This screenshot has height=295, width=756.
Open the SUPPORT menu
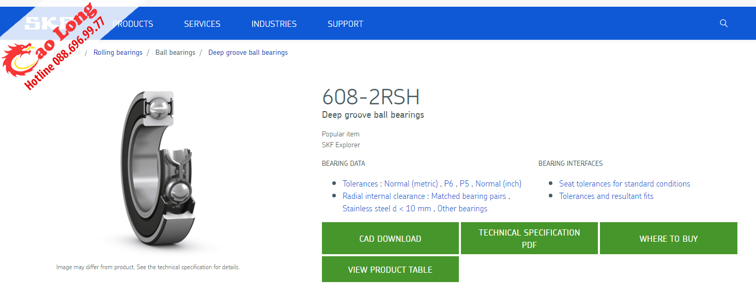tap(345, 24)
